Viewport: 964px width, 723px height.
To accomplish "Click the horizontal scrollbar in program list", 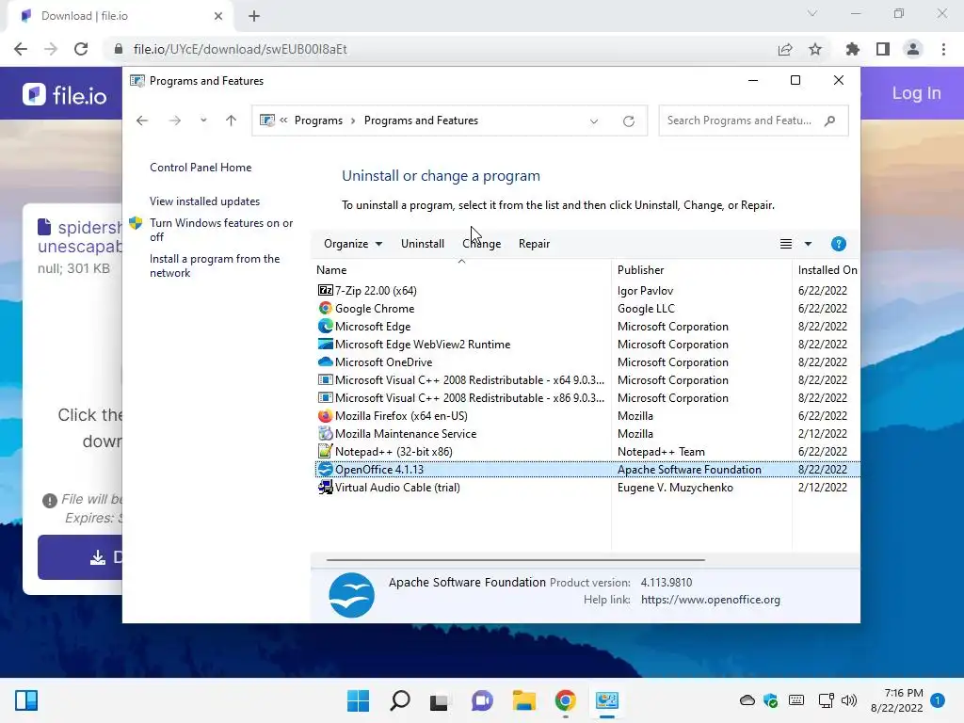I will tap(515, 560).
